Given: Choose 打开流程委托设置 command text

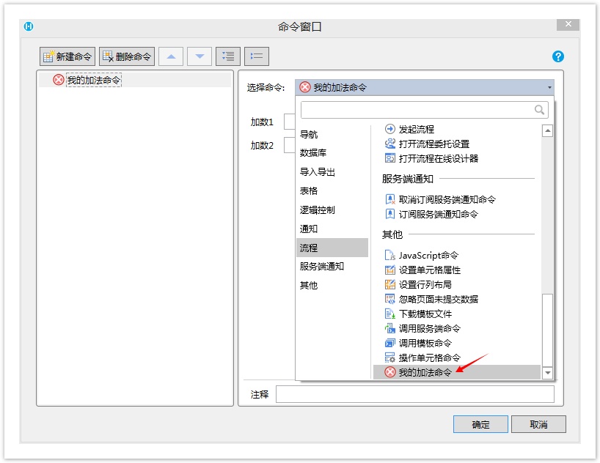Looking at the screenshot, I should click(434, 144).
